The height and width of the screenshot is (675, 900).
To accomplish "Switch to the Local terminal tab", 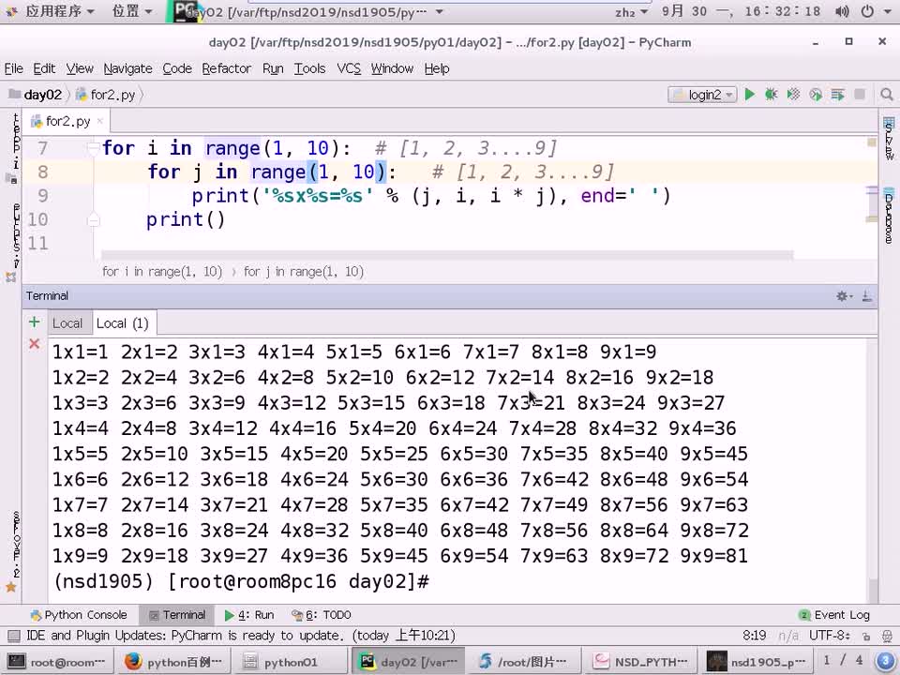I will tap(67, 323).
